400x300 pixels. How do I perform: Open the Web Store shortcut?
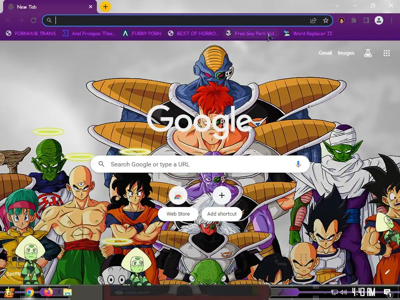click(178, 203)
